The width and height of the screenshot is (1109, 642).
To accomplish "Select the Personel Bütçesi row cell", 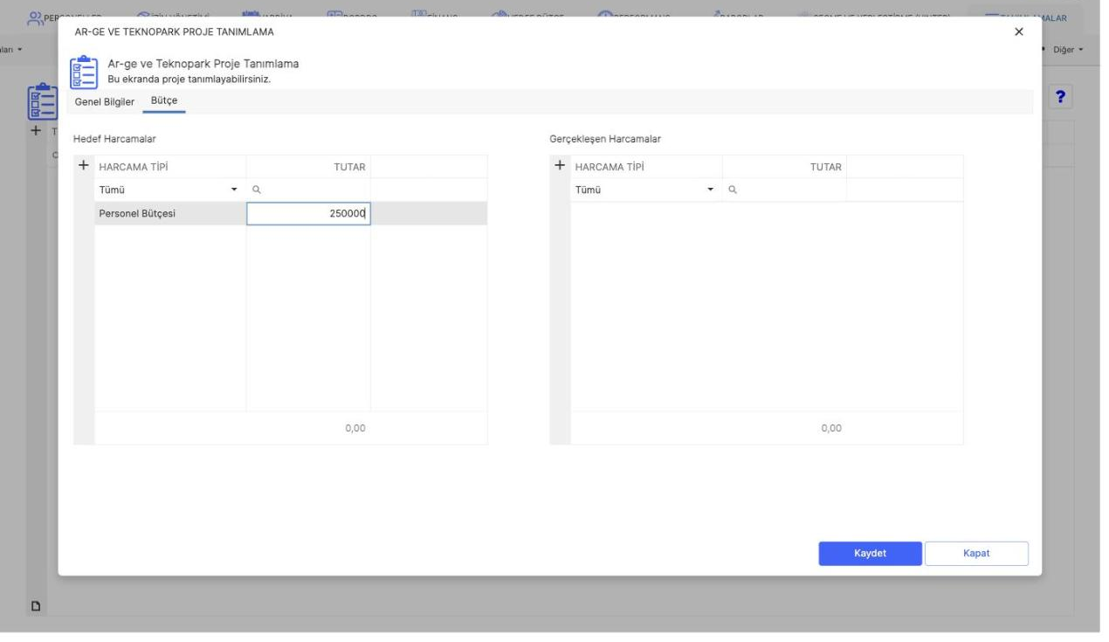I will [170, 213].
